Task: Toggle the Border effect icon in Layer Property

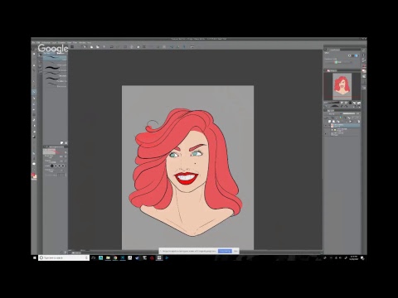Action: pyautogui.click(x=349, y=55)
